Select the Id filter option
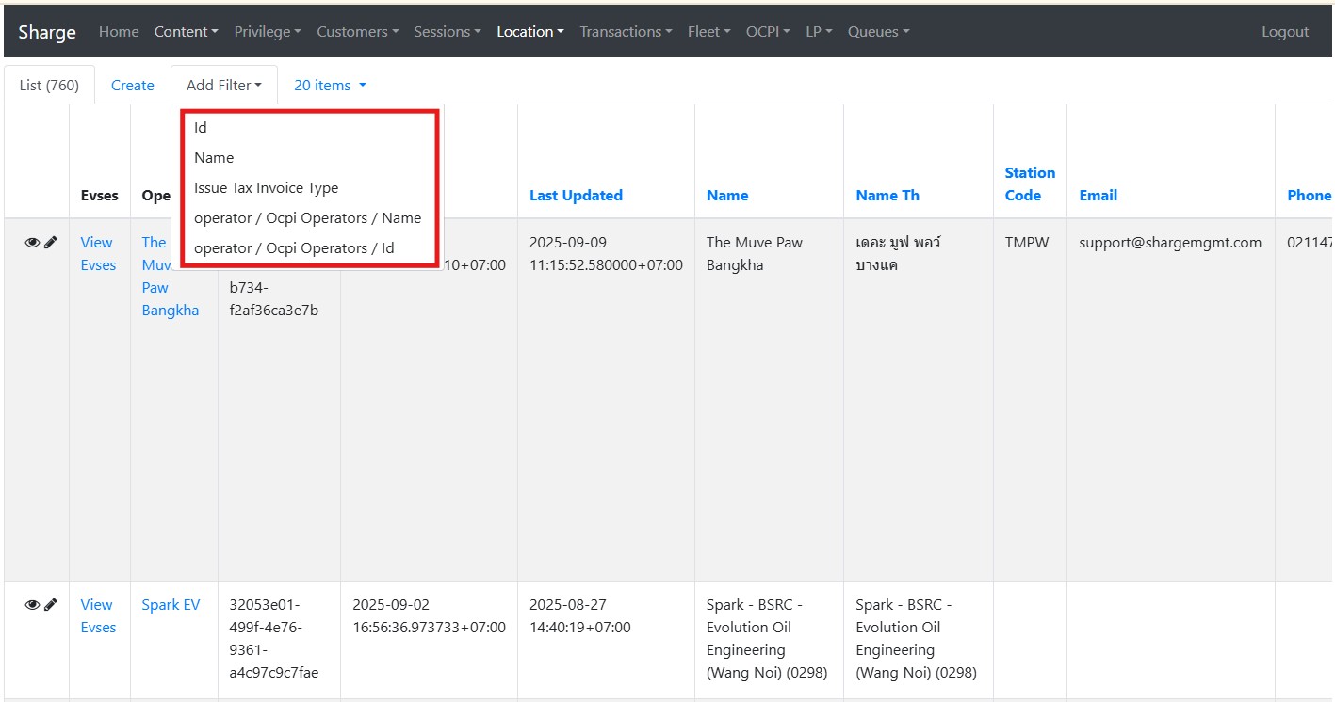The image size is (1335, 702). click(201, 128)
